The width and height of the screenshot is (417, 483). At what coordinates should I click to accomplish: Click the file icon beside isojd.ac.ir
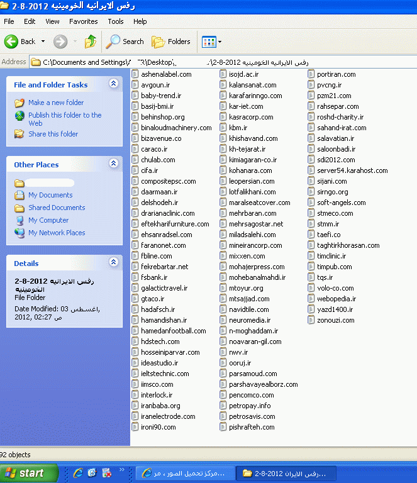[x=223, y=74]
